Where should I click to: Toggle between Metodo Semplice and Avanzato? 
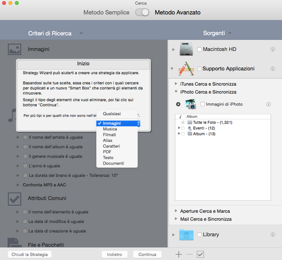coord(142,12)
